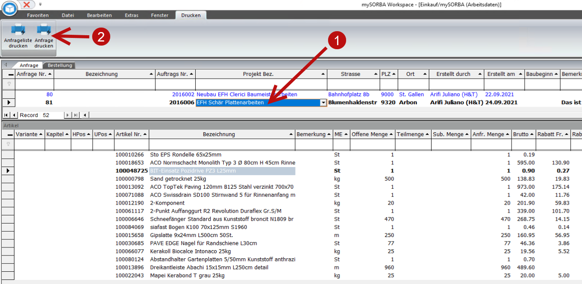Sort by Strasse column header

(353, 74)
